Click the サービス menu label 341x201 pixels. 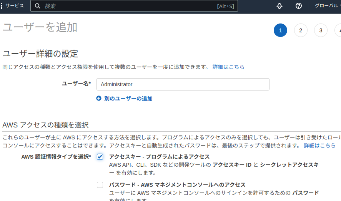(x=15, y=6)
